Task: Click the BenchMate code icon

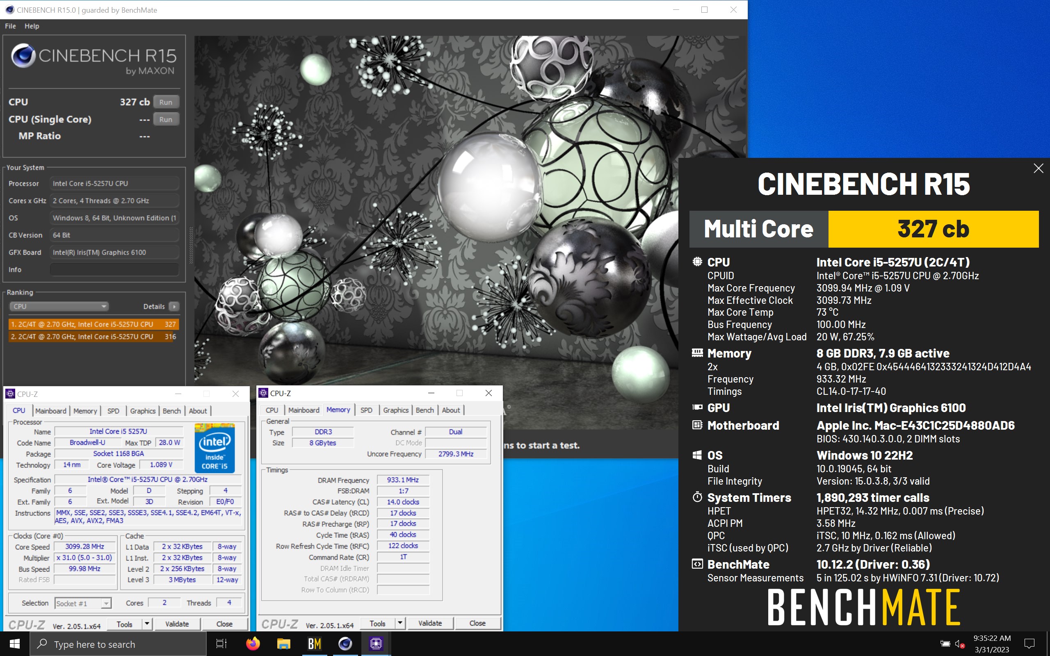Action: [x=697, y=564]
